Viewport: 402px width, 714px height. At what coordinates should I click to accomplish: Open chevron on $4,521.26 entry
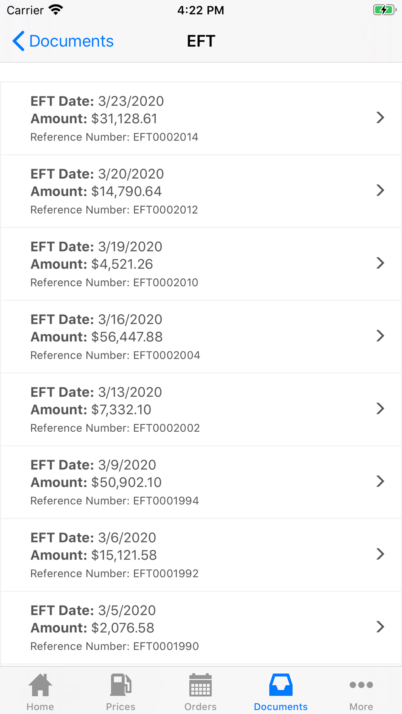point(380,263)
